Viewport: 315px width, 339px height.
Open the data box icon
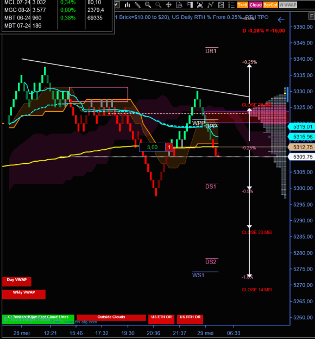tap(179, 5)
